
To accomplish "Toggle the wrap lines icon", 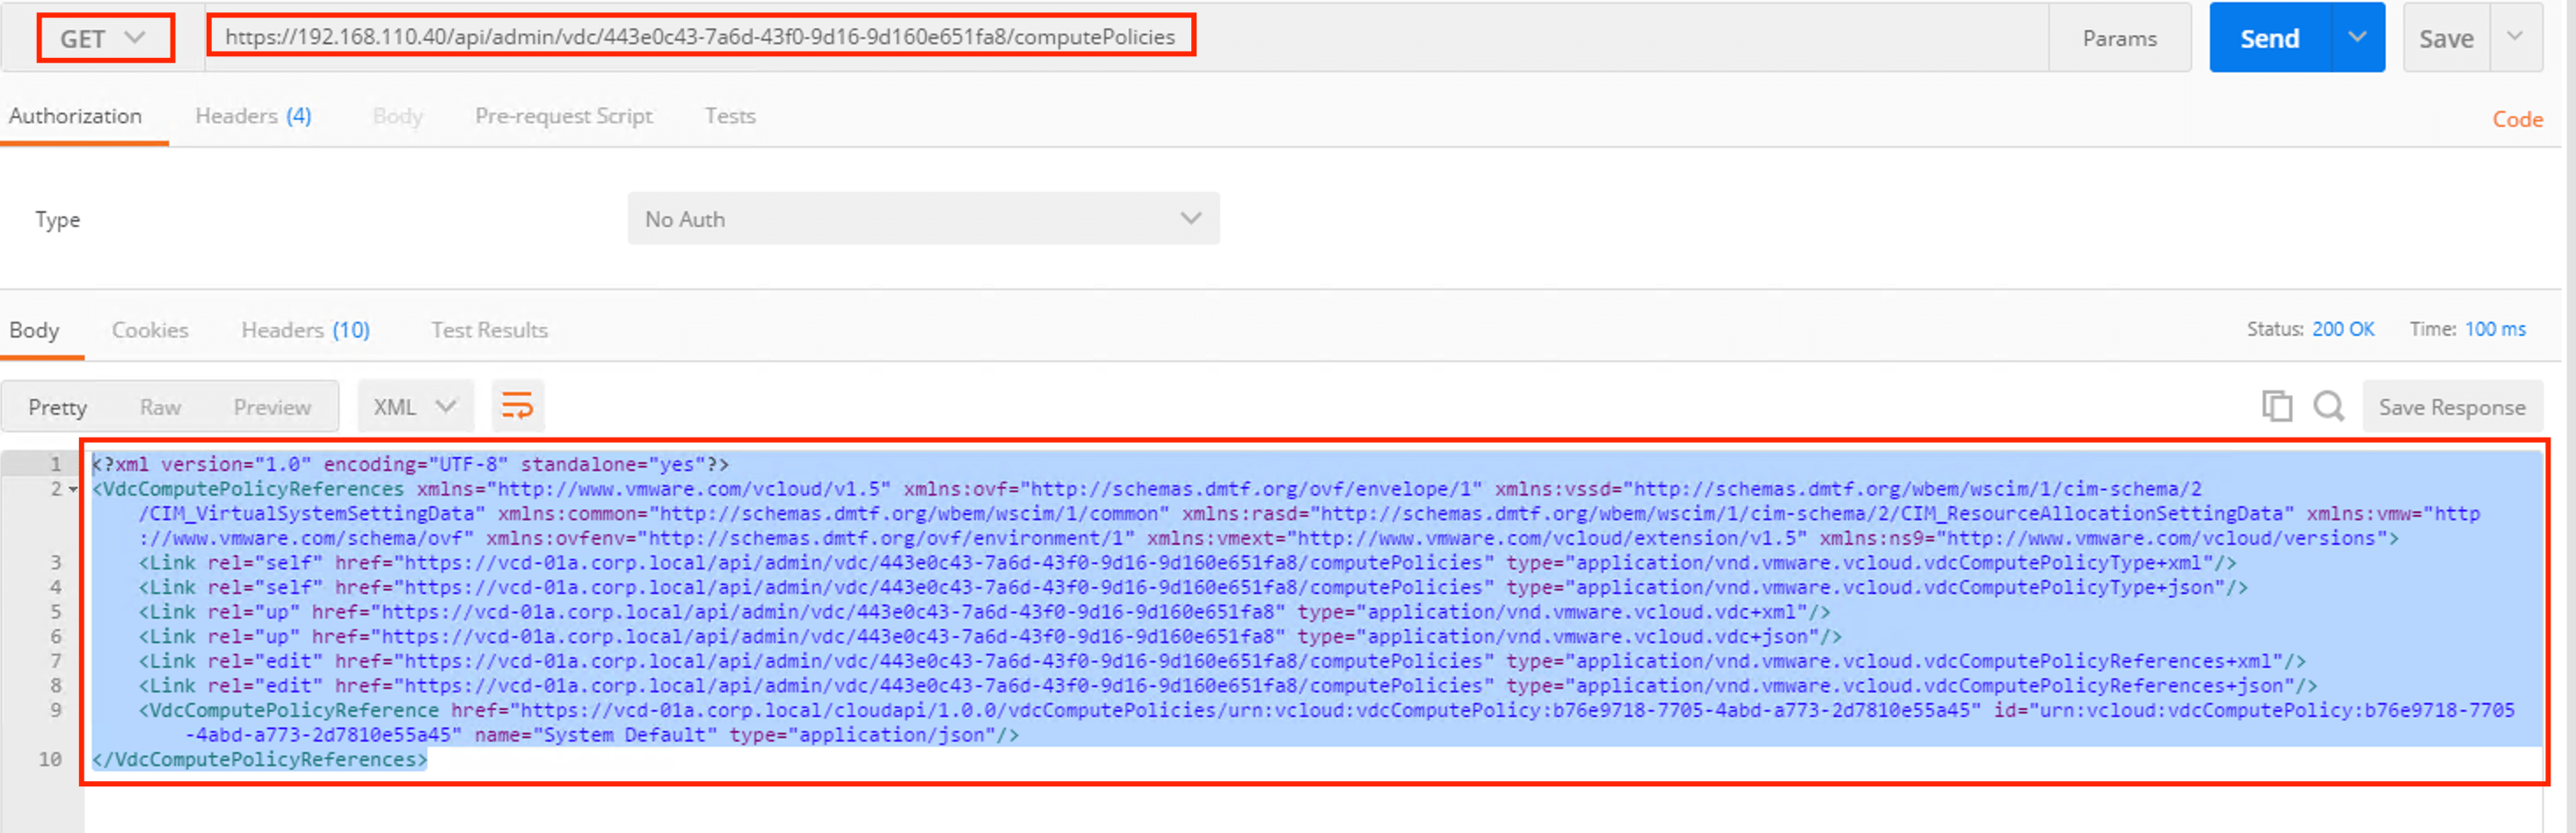I will [x=517, y=406].
